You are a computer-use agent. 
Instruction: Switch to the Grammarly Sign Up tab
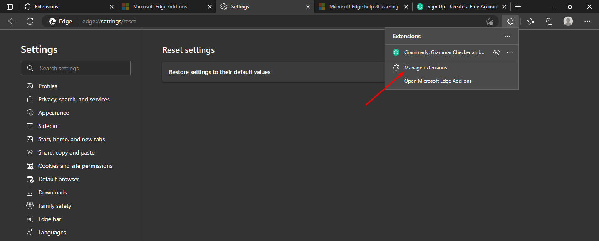pyautogui.click(x=462, y=7)
